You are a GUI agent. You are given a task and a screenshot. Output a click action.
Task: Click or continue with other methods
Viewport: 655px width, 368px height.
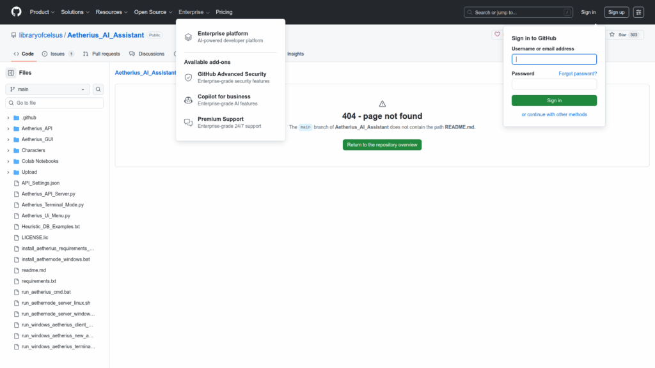tap(554, 114)
